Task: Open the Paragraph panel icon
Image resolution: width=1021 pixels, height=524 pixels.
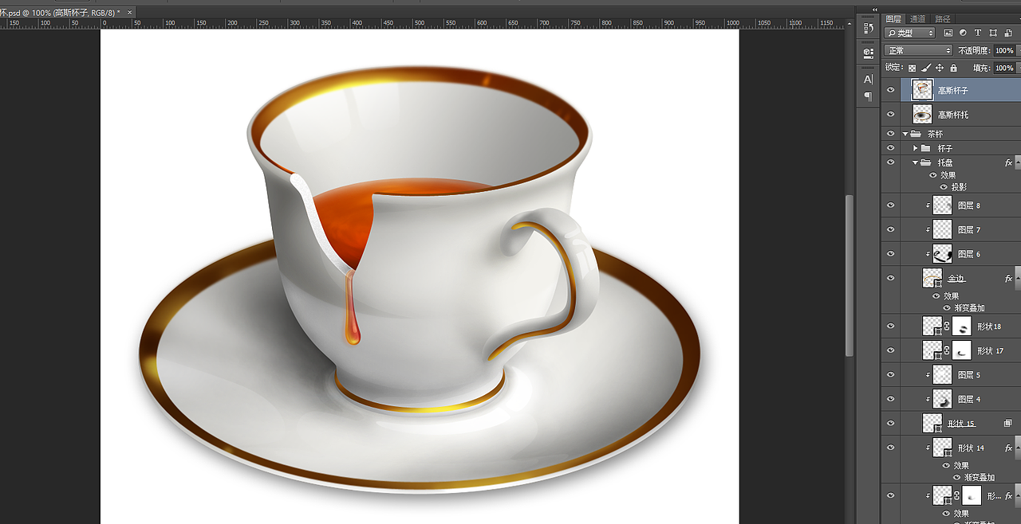Action: pos(869,97)
